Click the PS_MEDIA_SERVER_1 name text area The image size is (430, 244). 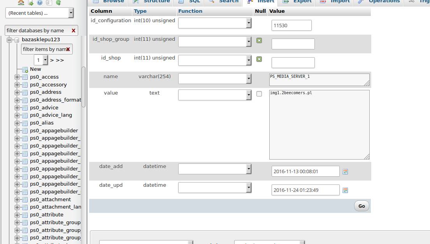[x=319, y=80]
